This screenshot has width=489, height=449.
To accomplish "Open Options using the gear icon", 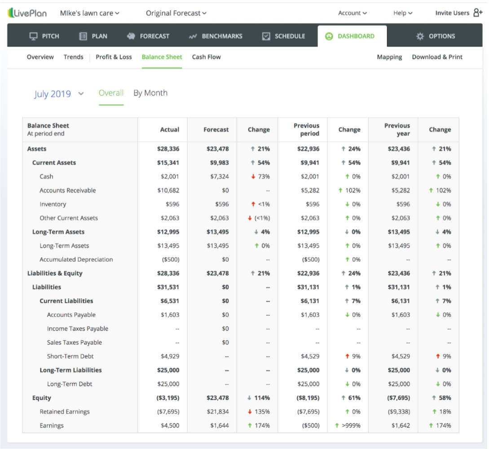I will pyautogui.click(x=420, y=36).
